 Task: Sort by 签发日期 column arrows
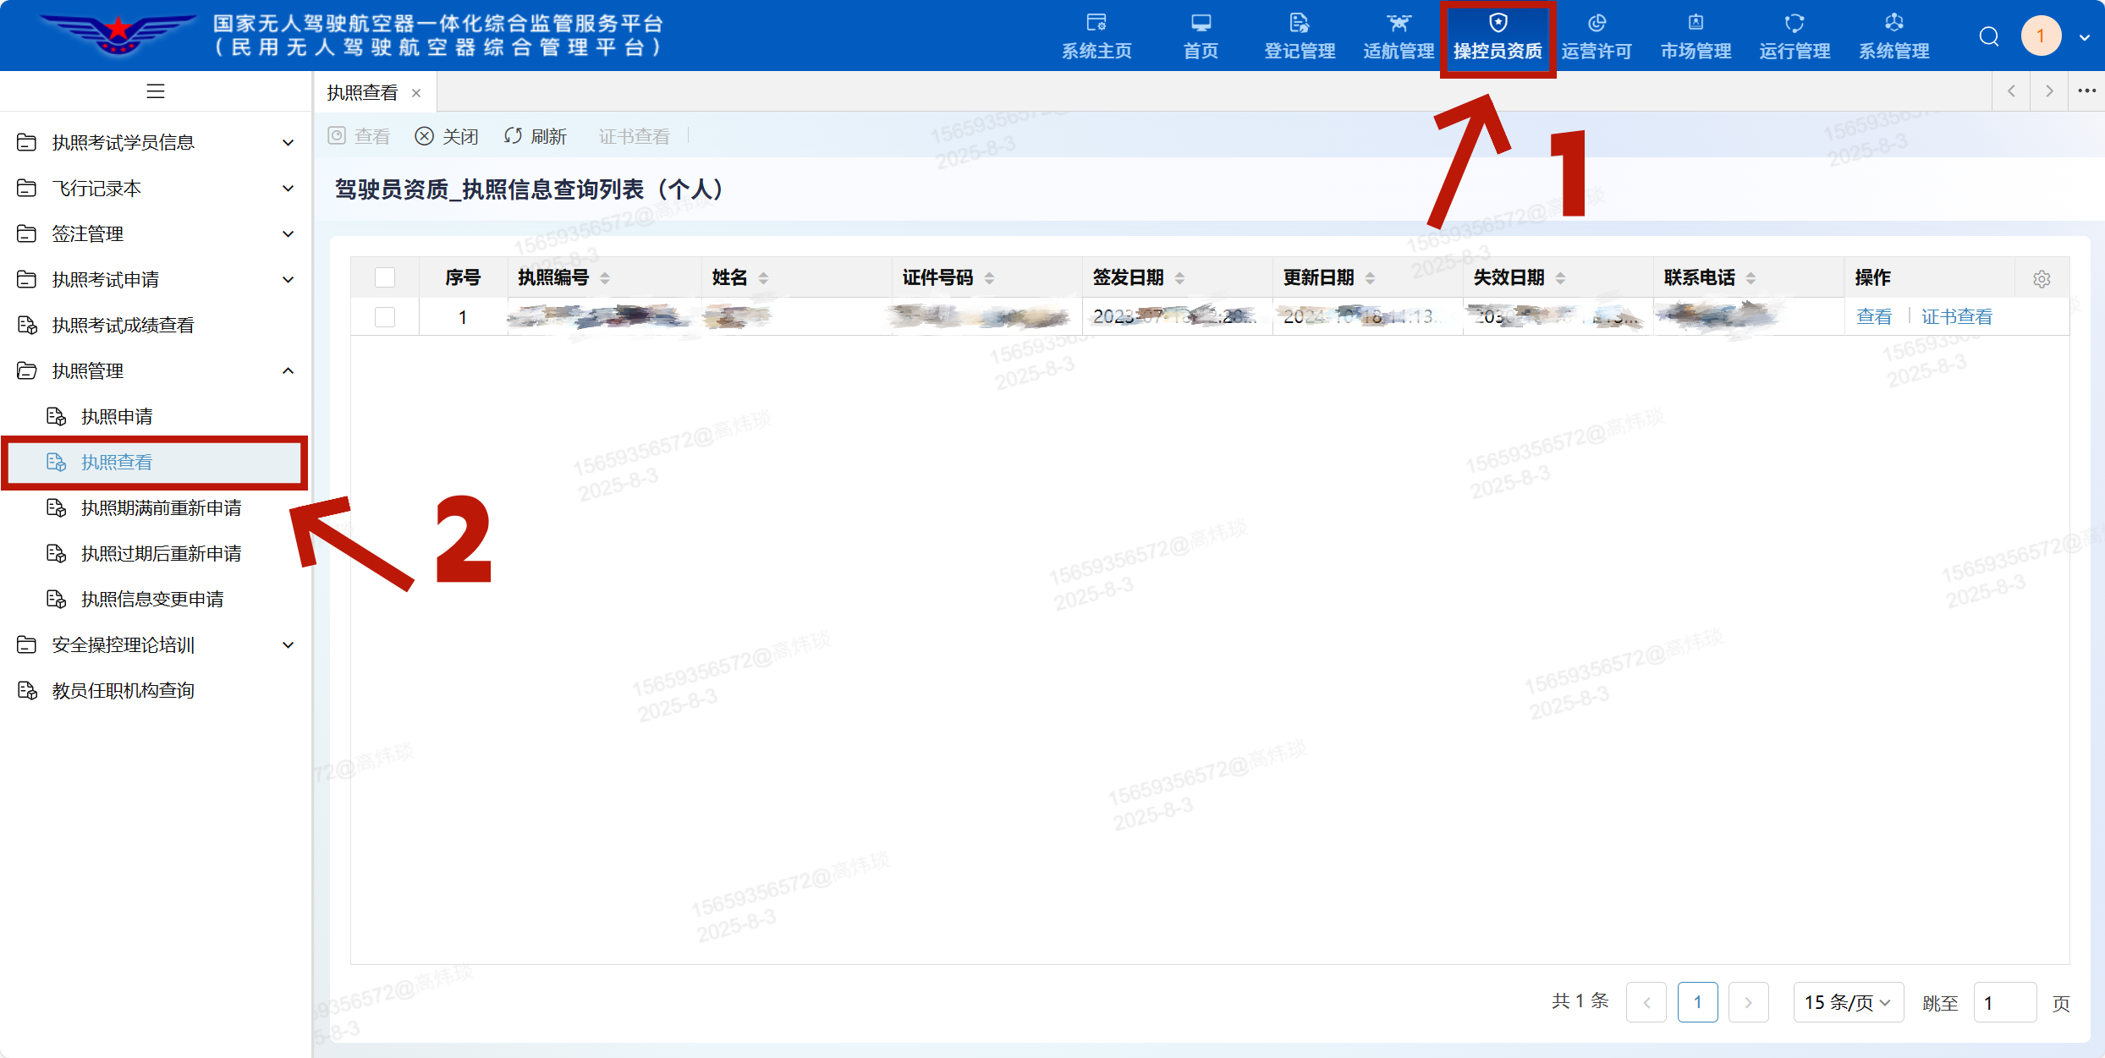click(1179, 278)
